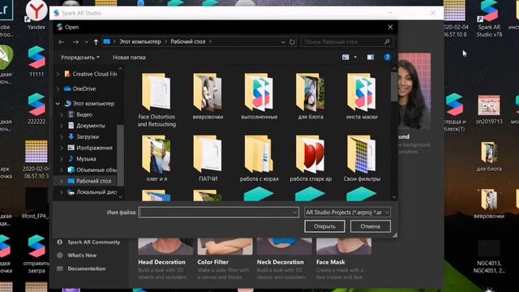The image size is (519, 292).
Task: Open the Yandex desktop shortcut
Action: [x=36, y=15]
